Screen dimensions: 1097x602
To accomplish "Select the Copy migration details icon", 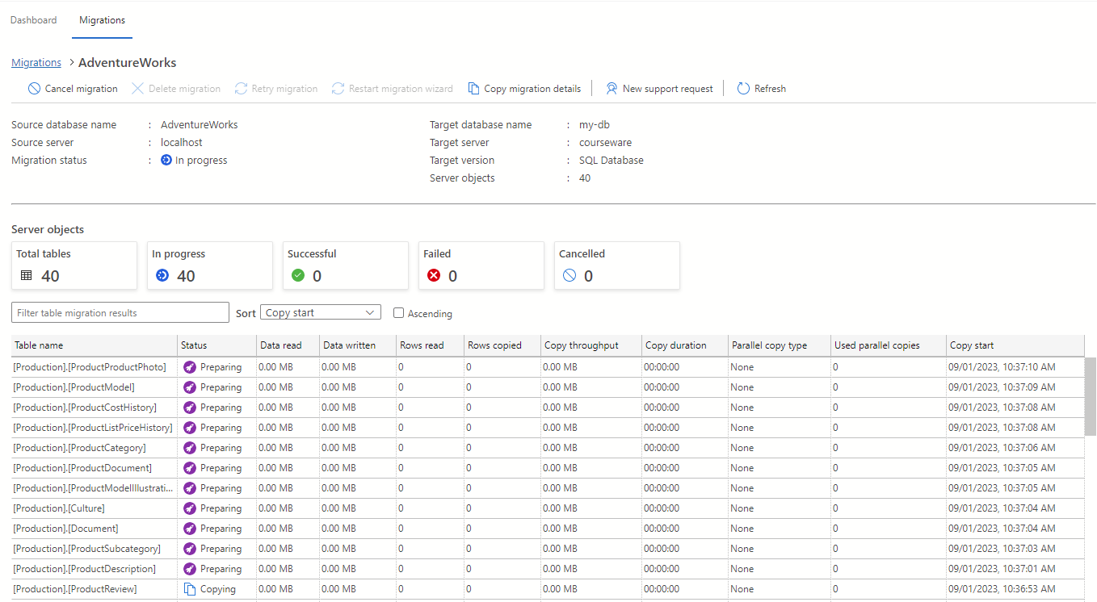I will [x=473, y=88].
